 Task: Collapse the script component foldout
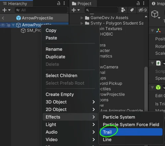pos(152,63)
